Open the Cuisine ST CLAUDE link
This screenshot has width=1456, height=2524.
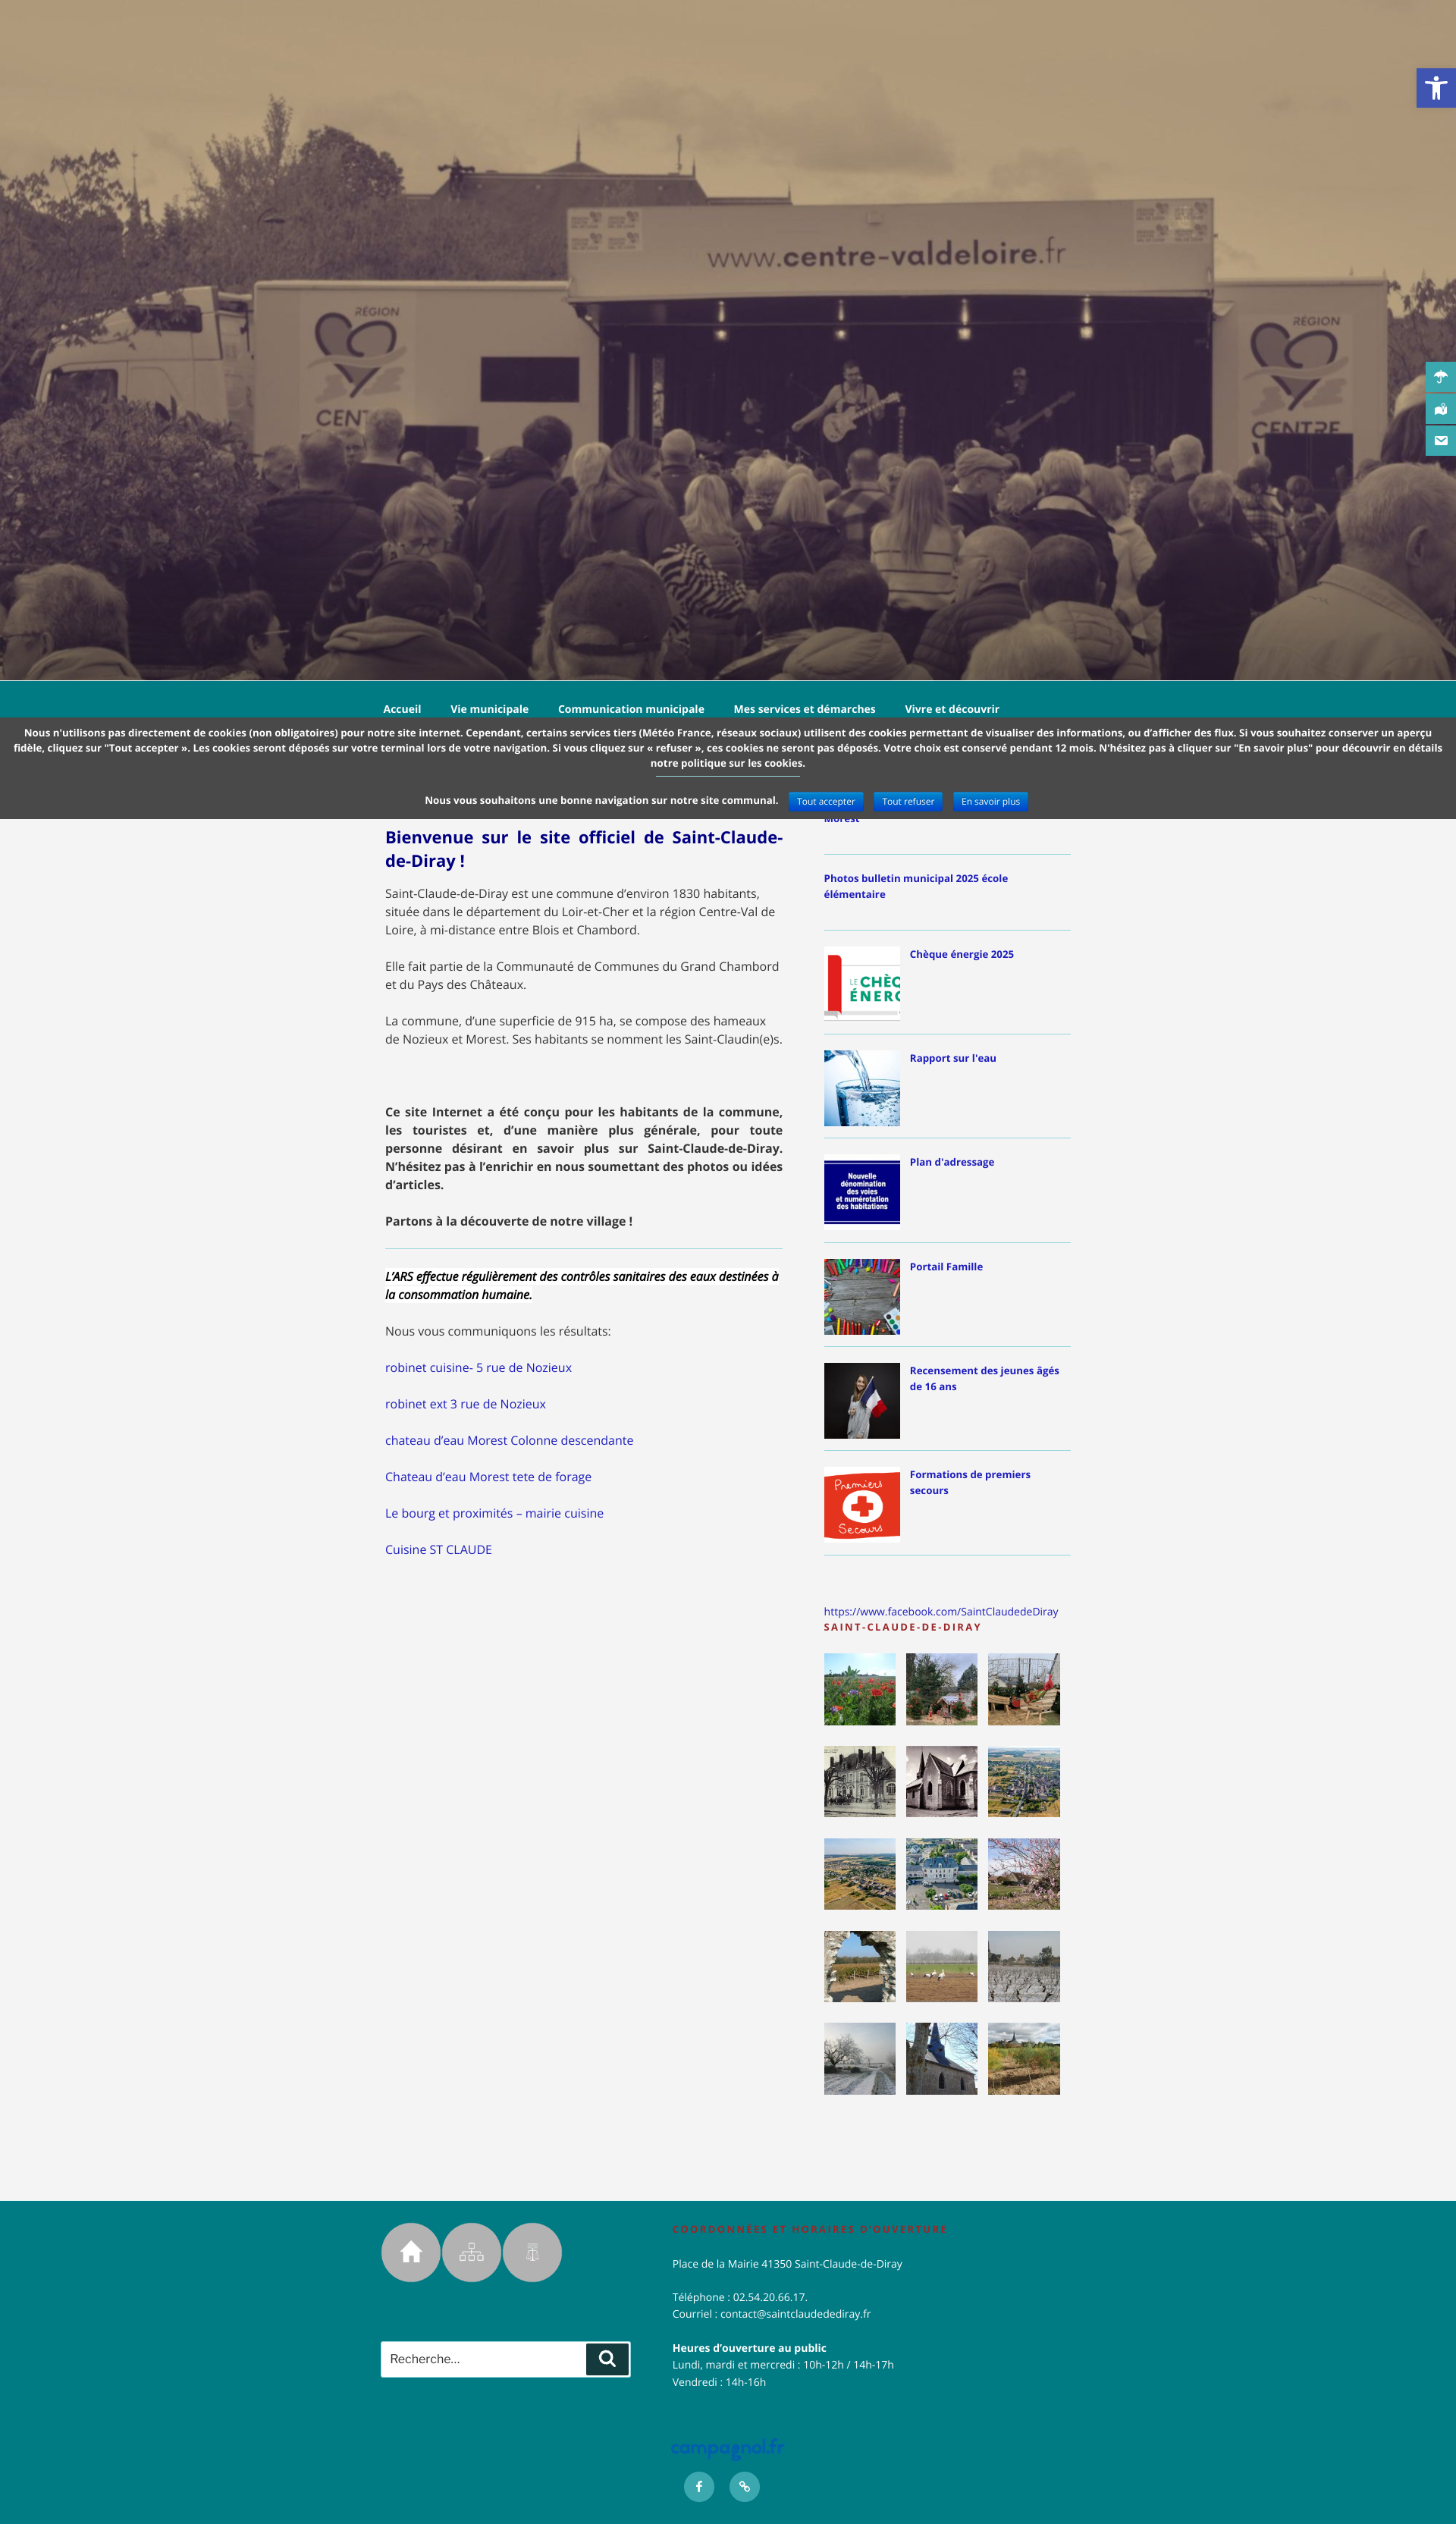[x=438, y=1549]
